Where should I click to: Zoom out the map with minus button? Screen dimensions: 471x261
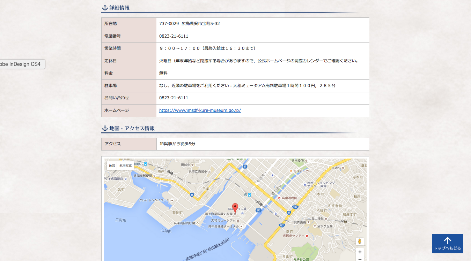coord(360,259)
